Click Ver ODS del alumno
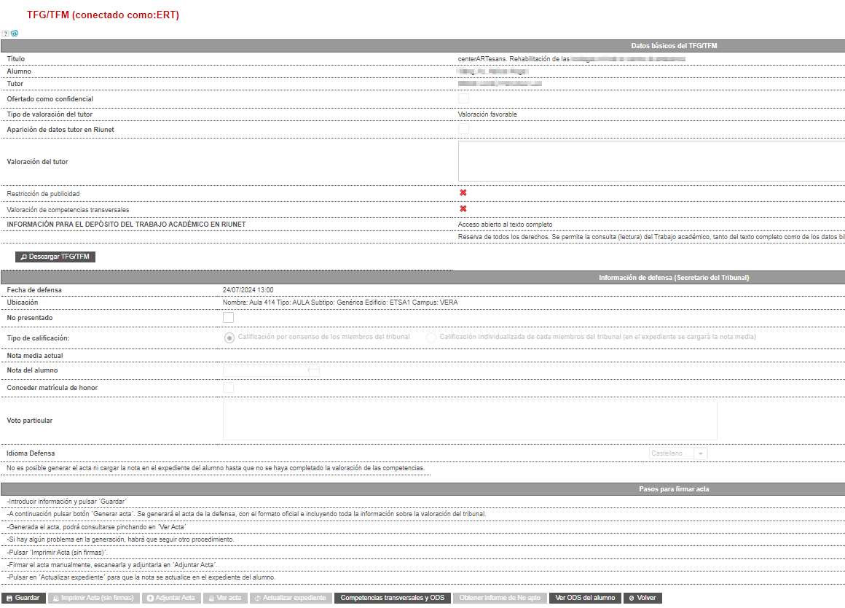This screenshot has width=845, height=608. tap(585, 598)
